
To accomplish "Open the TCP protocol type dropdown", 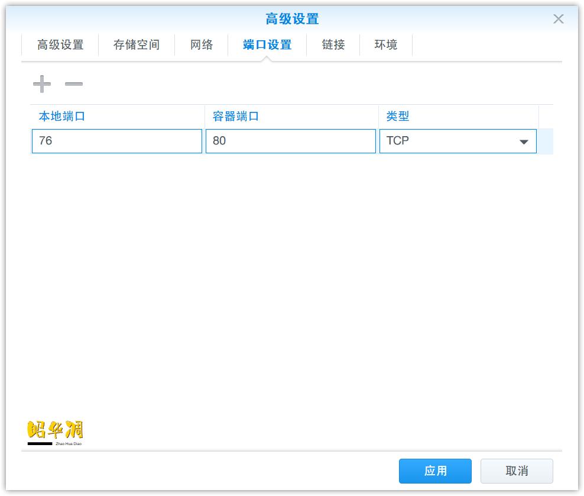I will 458,141.
